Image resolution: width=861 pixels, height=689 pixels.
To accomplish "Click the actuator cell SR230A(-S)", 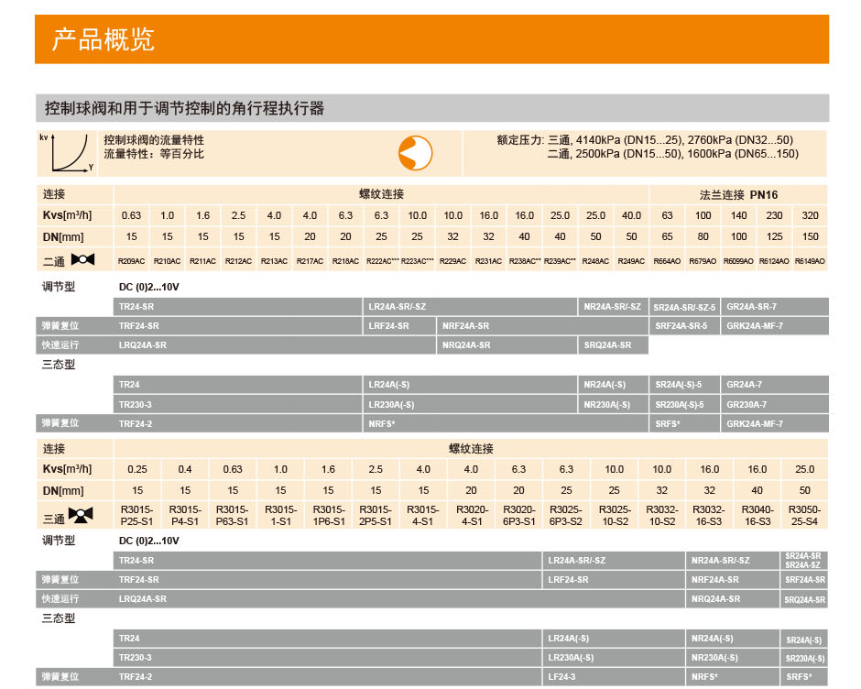I will point(803,658).
